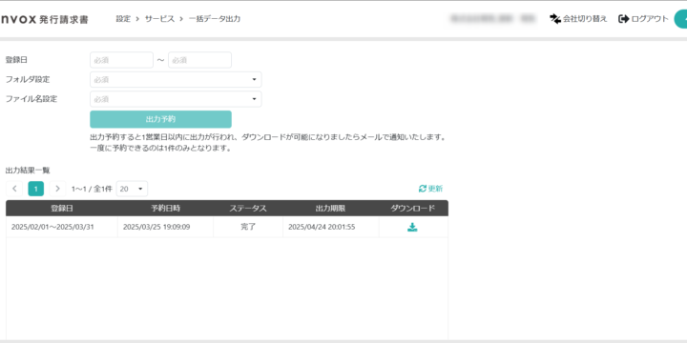Screen dimensions: 687x343
Task: Click the ダウンロード column header
Action: tap(413, 209)
